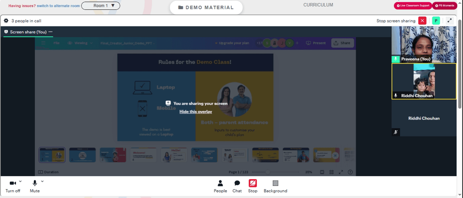Screen dimensions: 463x198
Task: Open the Room 1 dropdown
Action: [x=100, y=6]
